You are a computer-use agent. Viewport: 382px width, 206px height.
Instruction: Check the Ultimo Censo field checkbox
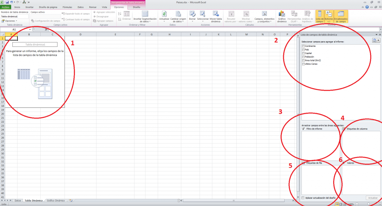[x=303, y=64]
